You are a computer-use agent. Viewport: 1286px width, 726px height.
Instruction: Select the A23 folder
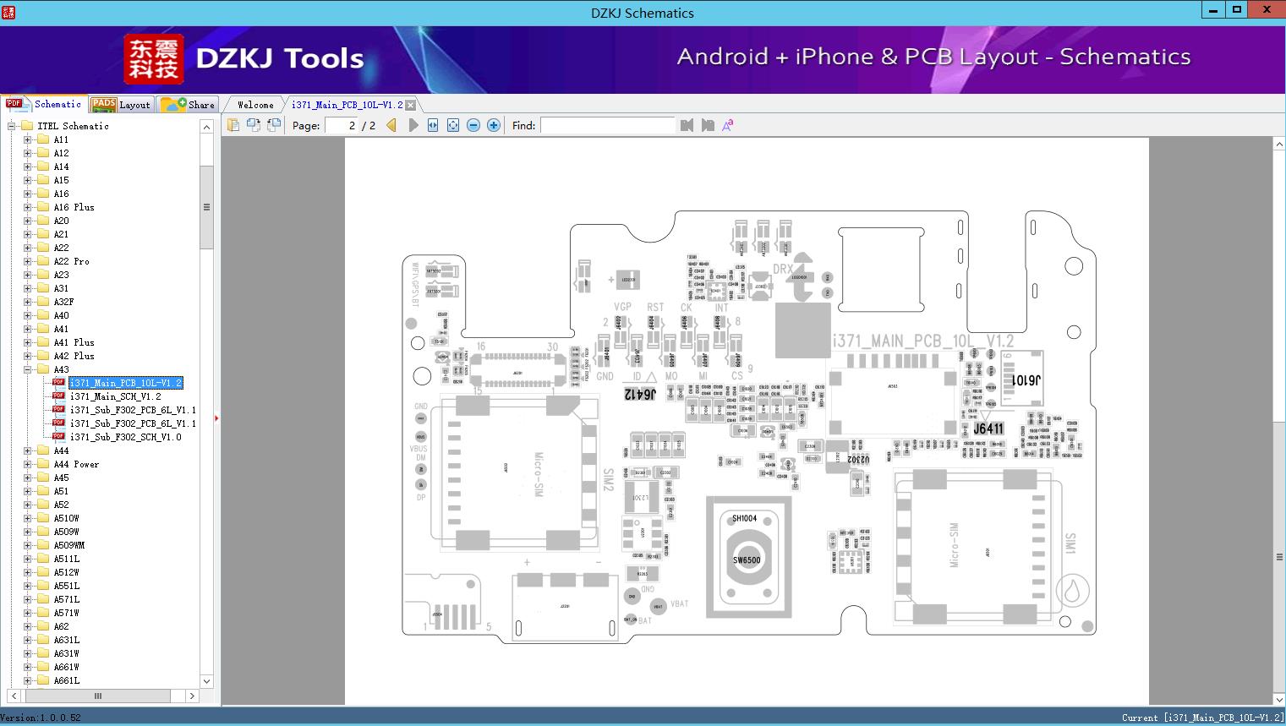61,275
